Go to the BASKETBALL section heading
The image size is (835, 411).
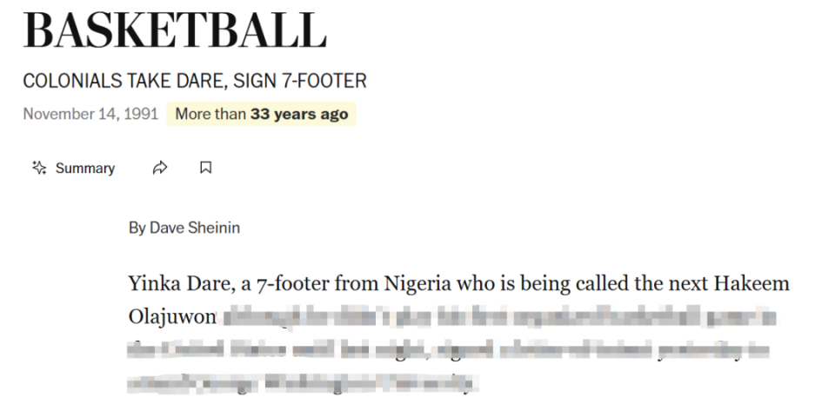175,30
